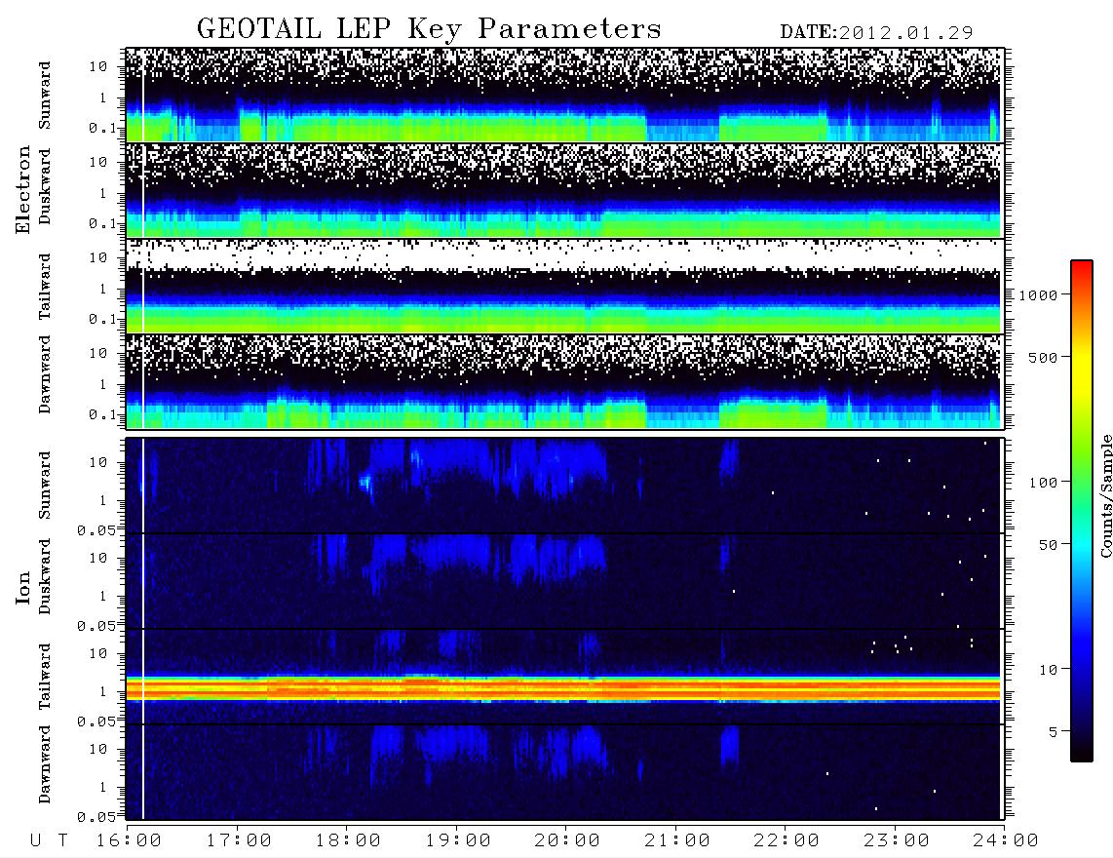Click the Electron 'Tailward' axis label
Viewport: 1113px width, 858px height.
(x=45, y=286)
